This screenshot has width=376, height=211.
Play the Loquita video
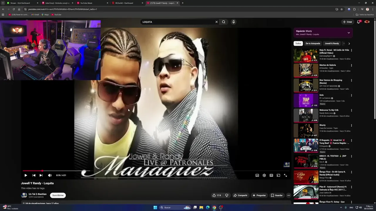[x=26, y=175]
